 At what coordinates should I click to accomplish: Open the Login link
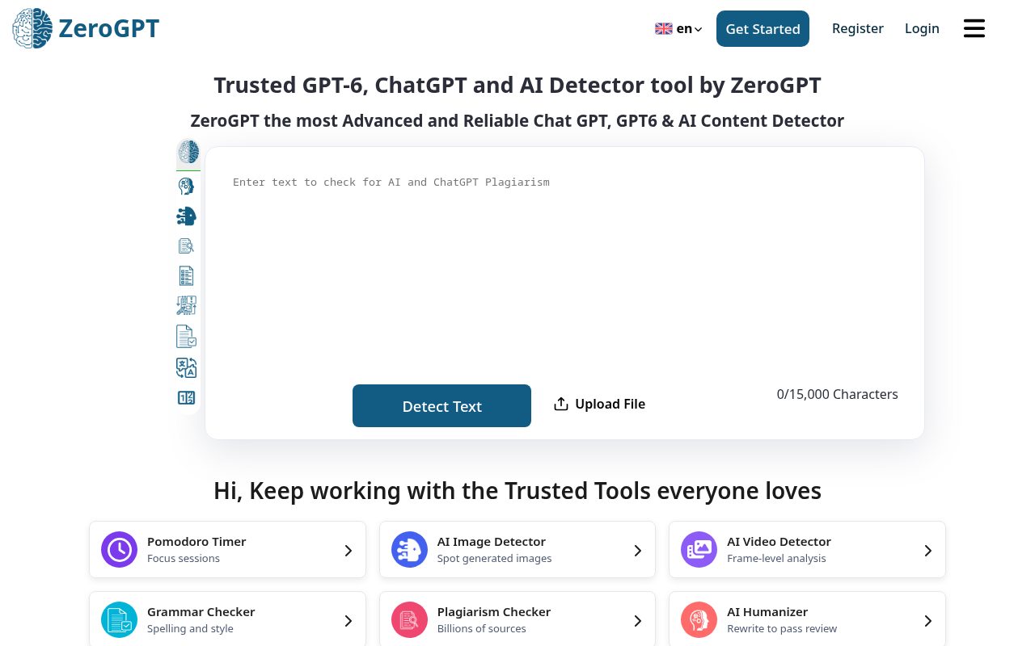point(922,28)
